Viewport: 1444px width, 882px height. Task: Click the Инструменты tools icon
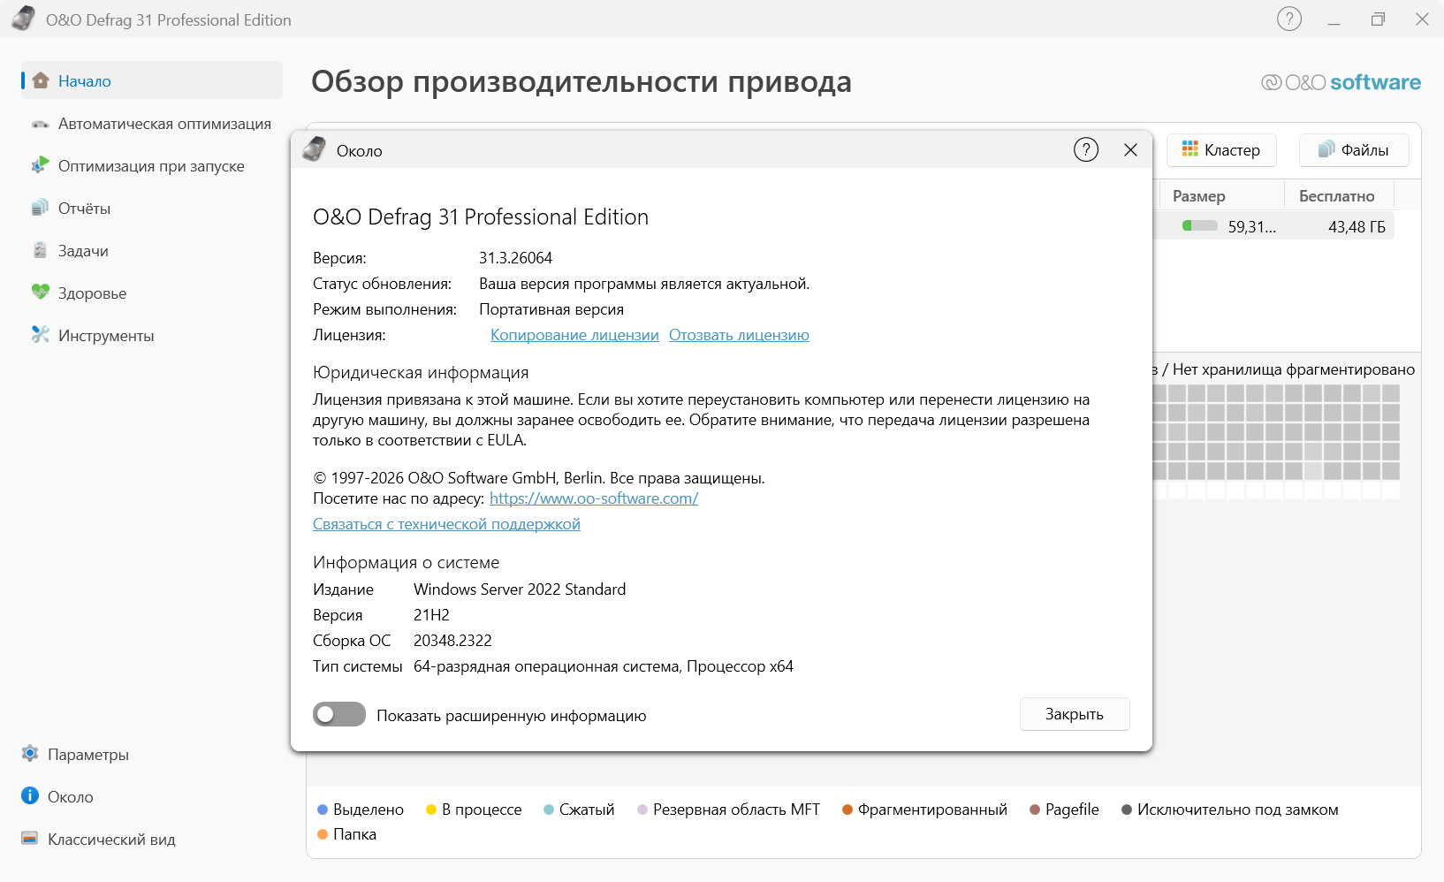pyautogui.click(x=41, y=334)
